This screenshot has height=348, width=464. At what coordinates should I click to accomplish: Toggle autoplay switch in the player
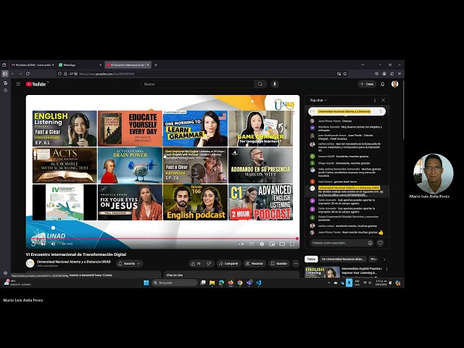click(x=241, y=244)
